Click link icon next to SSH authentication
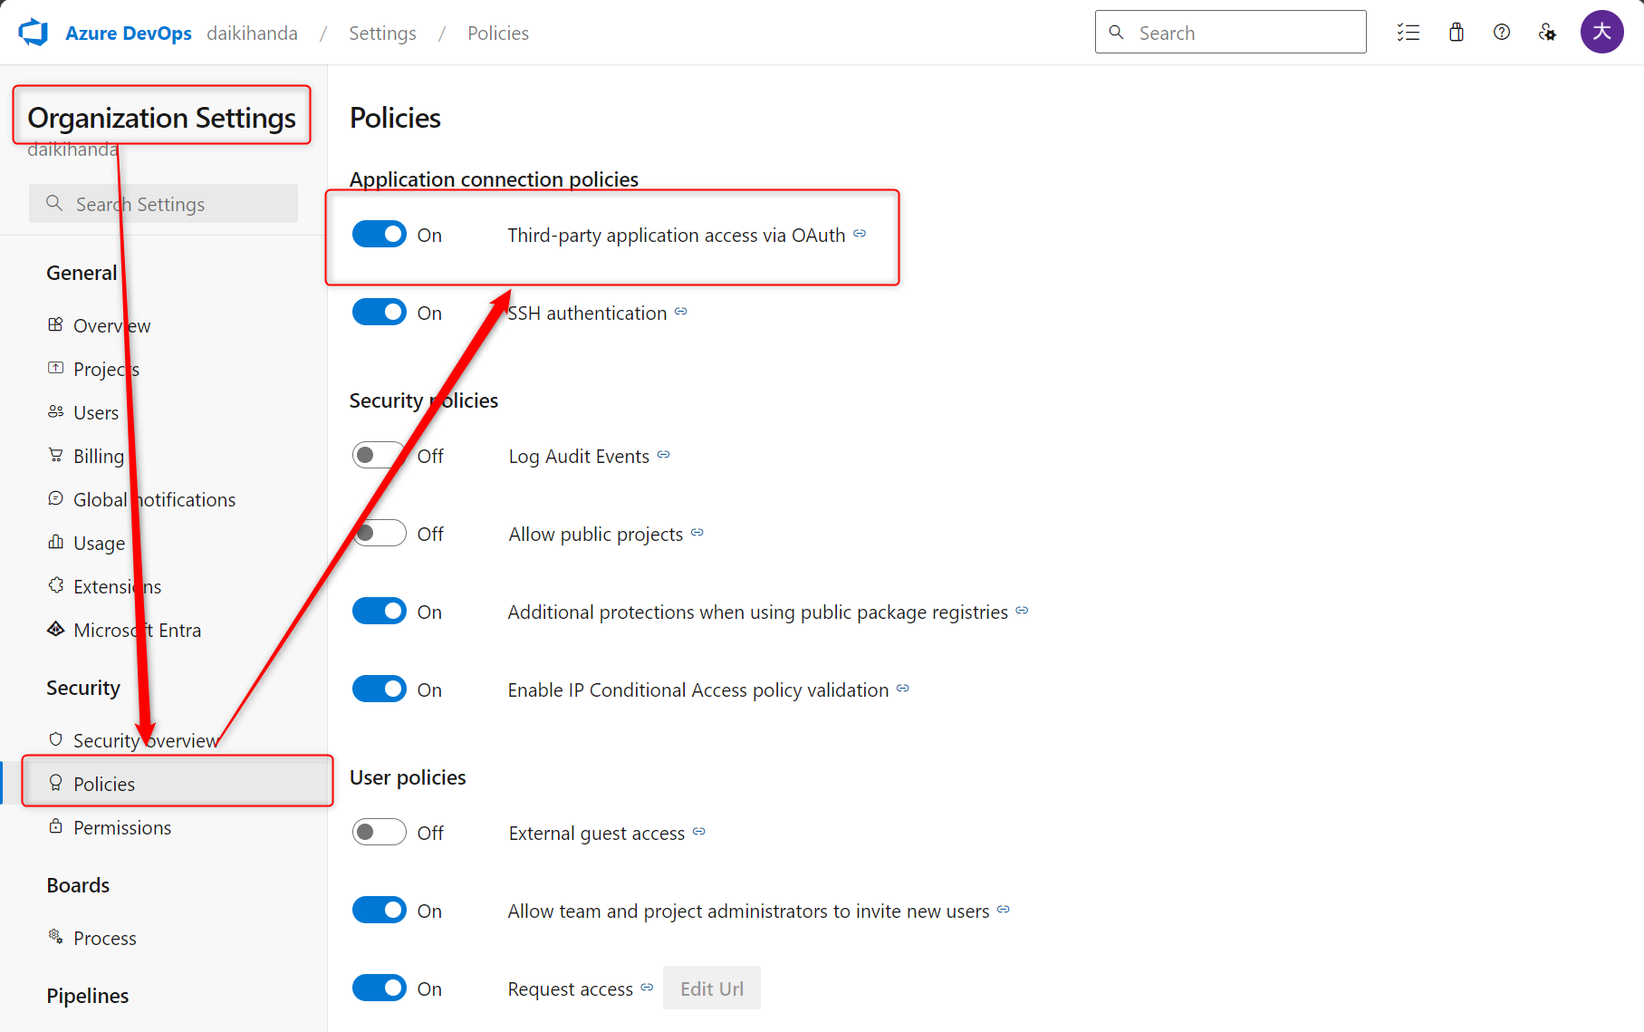 coord(681,312)
